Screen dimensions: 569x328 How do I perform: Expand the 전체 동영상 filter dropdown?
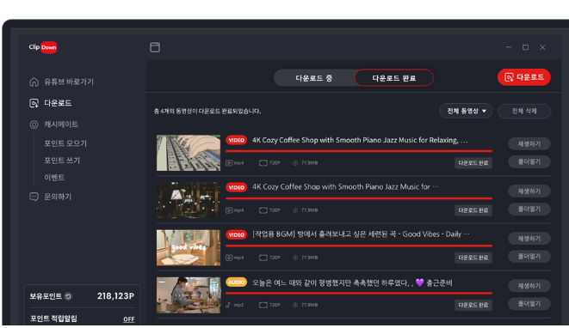point(466,111)
